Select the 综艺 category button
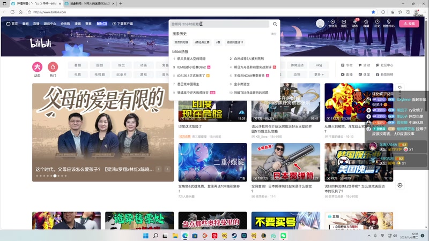Viewport: 429px width, 241px height. 122,65
